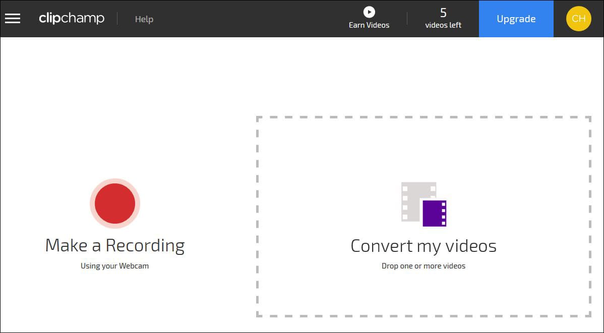Open the Convert my videos upload area
604x333 pixels.
point(424,216)
